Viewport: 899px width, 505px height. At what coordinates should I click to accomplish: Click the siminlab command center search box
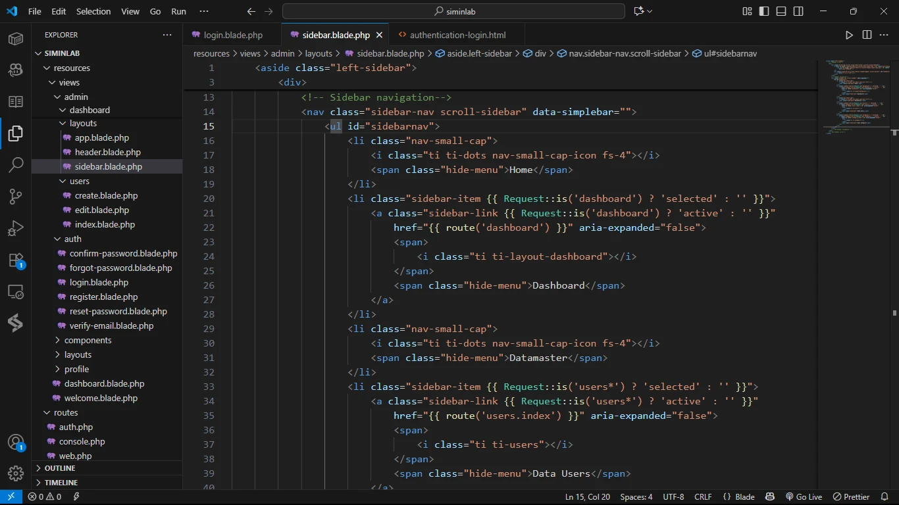click(453, 11)
